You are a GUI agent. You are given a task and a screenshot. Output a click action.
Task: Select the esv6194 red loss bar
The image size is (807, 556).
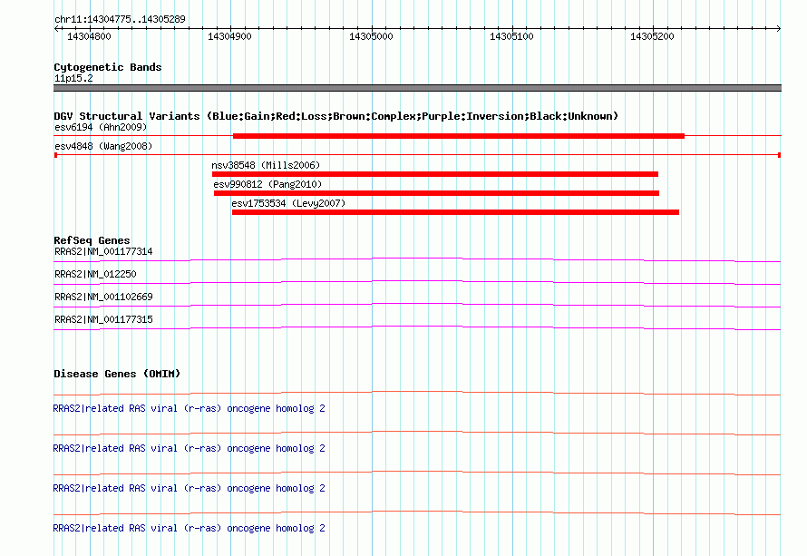[459, 136]
